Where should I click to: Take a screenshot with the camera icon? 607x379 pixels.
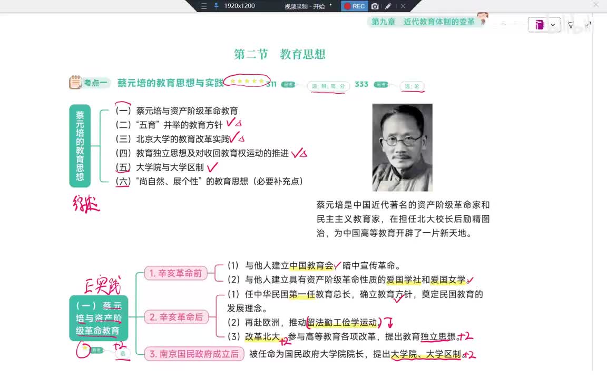[x=375, y=6]
